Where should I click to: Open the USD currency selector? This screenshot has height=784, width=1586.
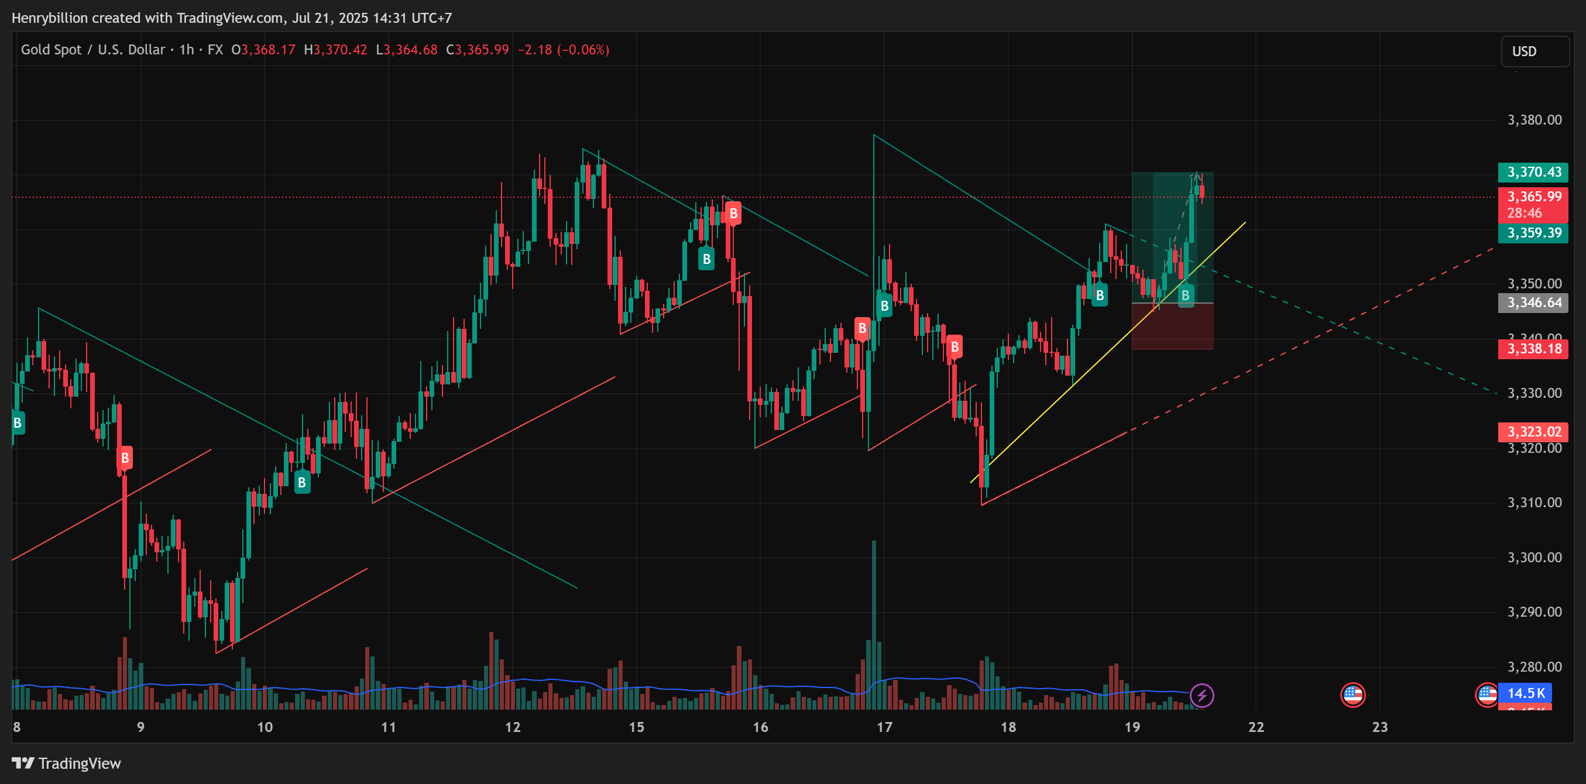tap(1535, 51)
